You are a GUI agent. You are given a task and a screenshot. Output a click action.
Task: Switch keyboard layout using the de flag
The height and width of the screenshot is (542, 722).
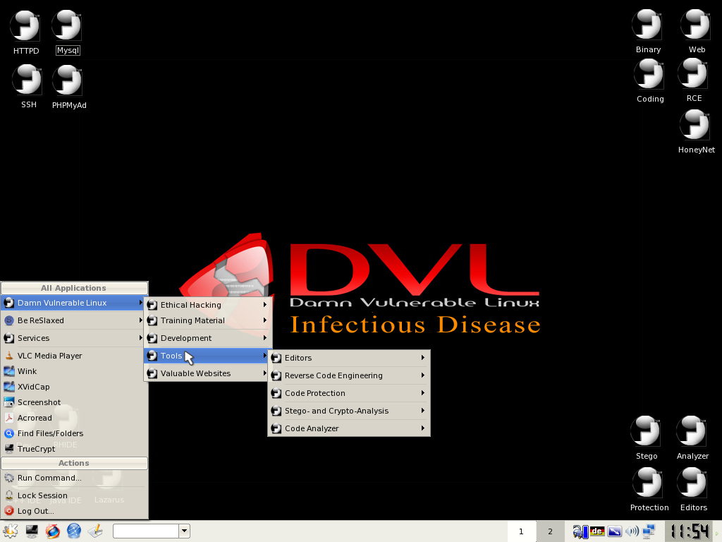(596, 531)
